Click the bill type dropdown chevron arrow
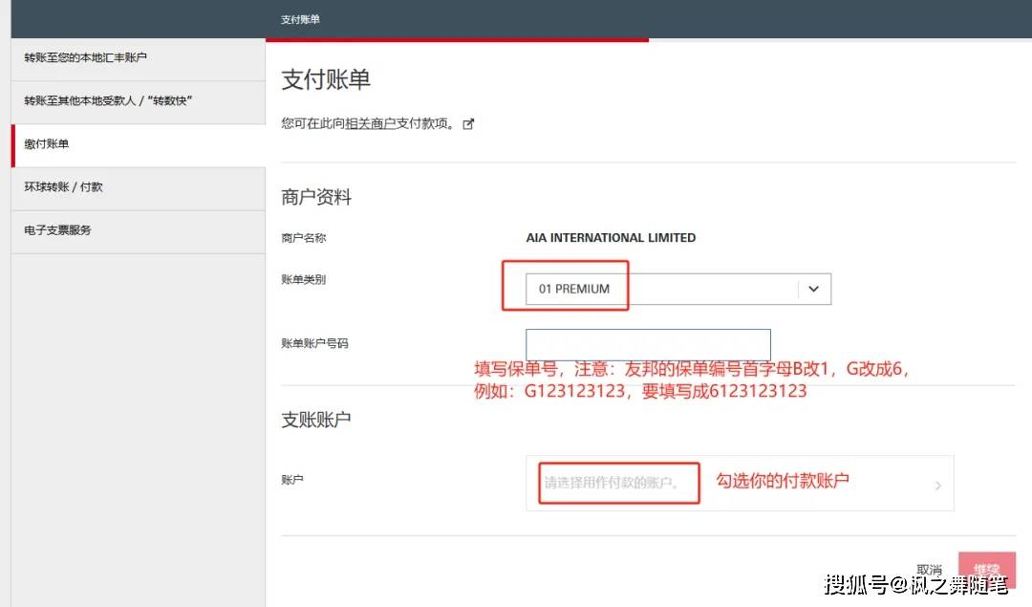1032x607 pixels. tap(813, 289)
